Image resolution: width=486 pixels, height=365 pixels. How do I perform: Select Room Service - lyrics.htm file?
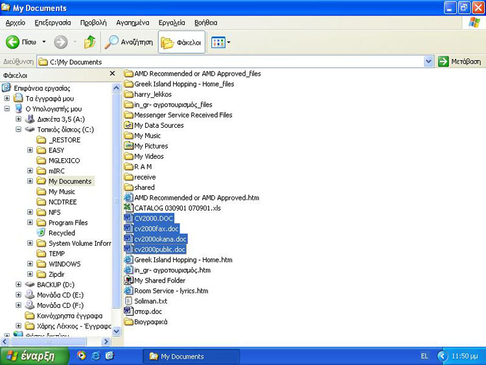(166, 291)
